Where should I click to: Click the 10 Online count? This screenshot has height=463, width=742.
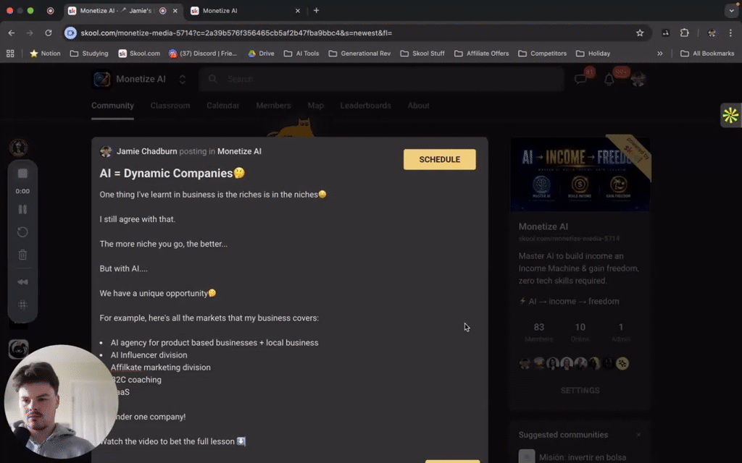pyautogui.click(x=580, y=331)
